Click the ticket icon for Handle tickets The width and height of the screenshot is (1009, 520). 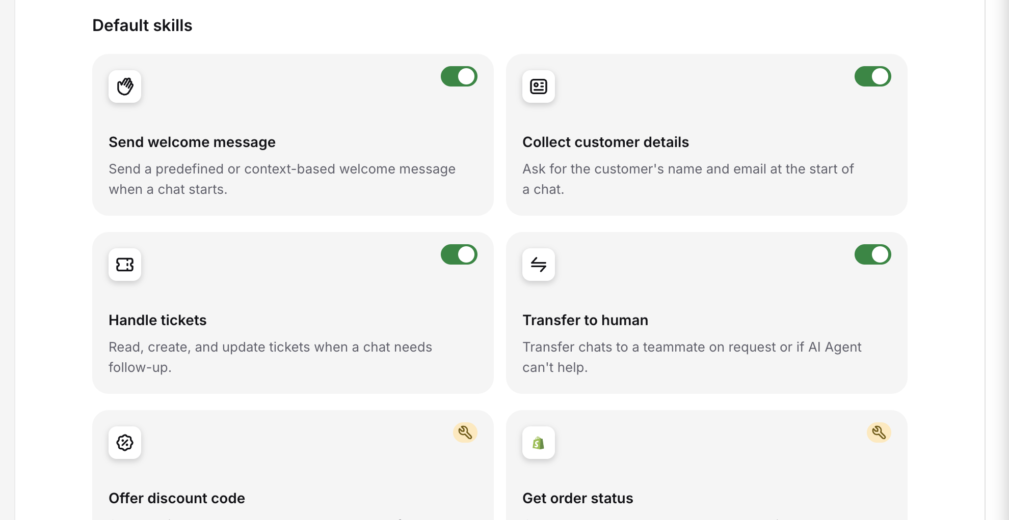click(x=125, y=265)
